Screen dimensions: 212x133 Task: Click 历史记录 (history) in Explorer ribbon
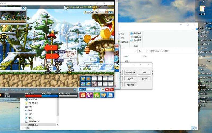tap(123, 42)
